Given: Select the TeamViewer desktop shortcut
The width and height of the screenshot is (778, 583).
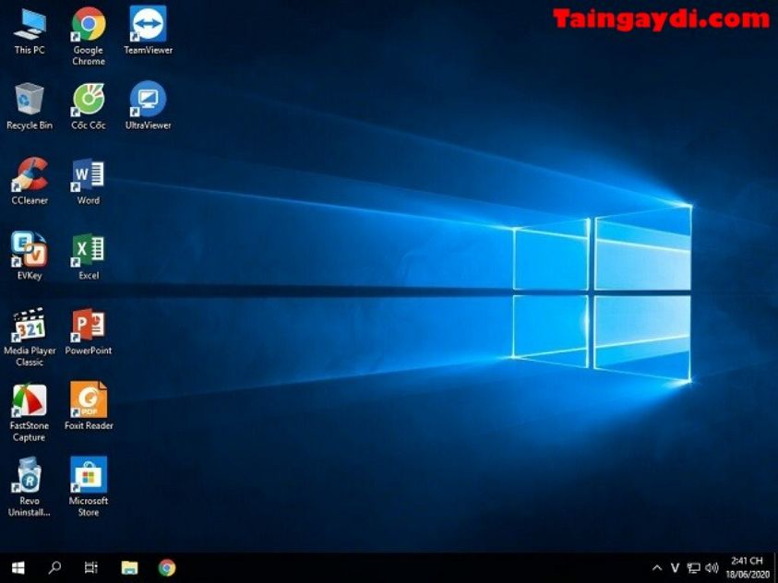Looking at the screenshot, I should tap(148, 30).
